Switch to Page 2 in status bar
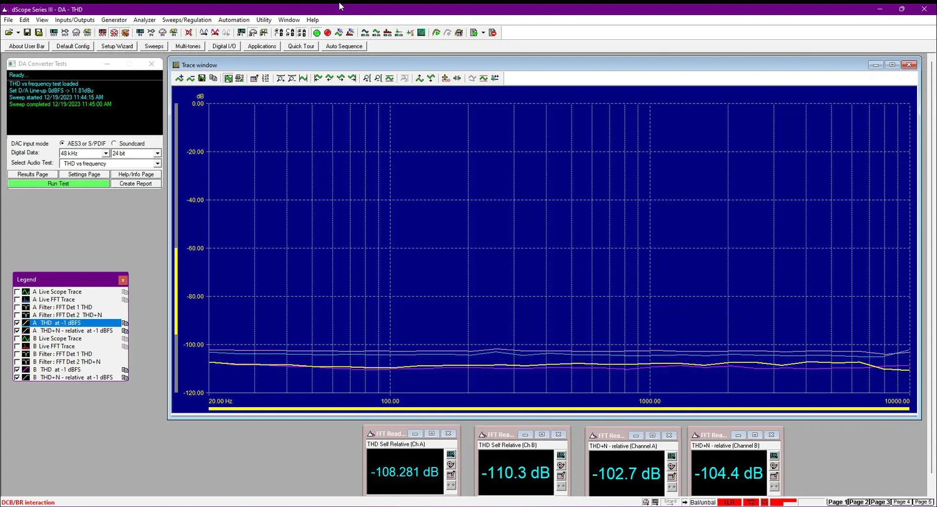This screenshot has width=937, height=507. click(x=858, y=502)
